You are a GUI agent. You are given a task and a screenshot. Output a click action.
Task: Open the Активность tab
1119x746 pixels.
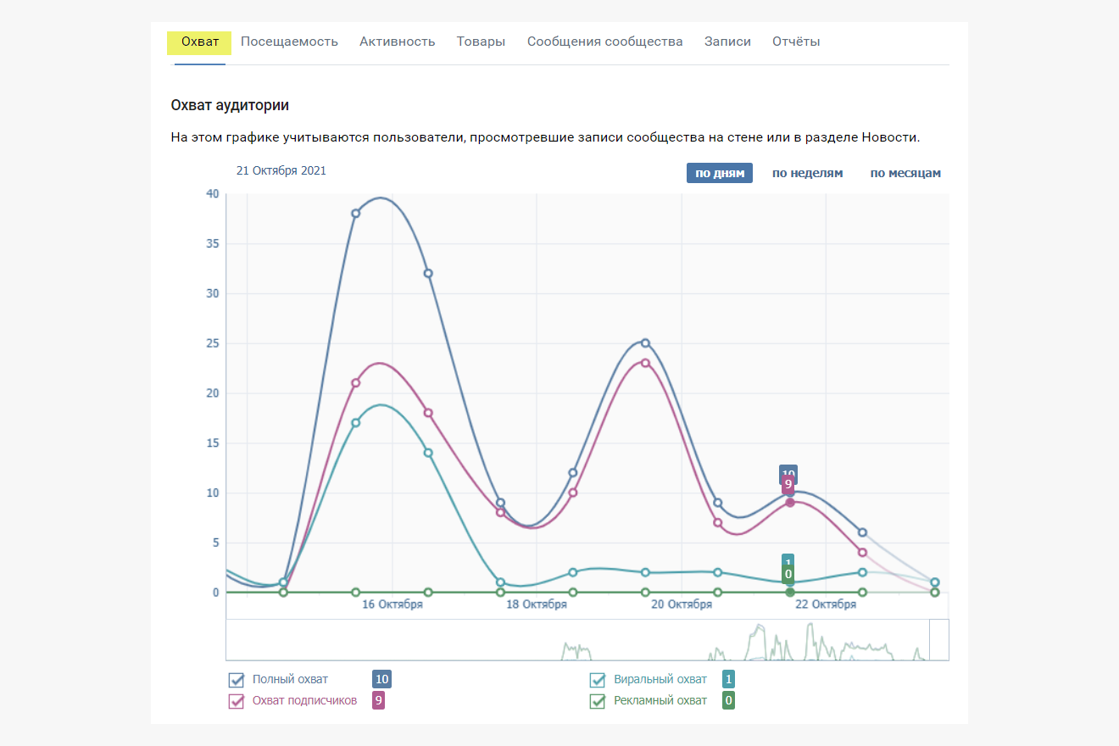pos(397,42)
